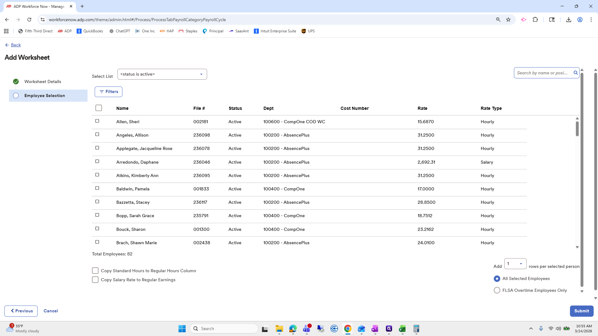
Task: Open the HAP bookmark
Action: point(167,31)
